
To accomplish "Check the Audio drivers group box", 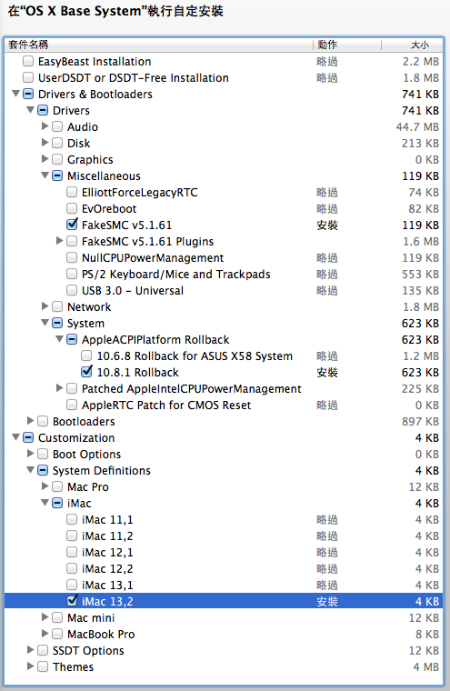I will coord(57,126).
